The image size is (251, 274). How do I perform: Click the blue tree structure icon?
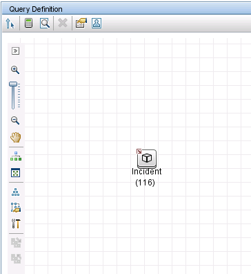pyautogui.click(x=15, y=192)
